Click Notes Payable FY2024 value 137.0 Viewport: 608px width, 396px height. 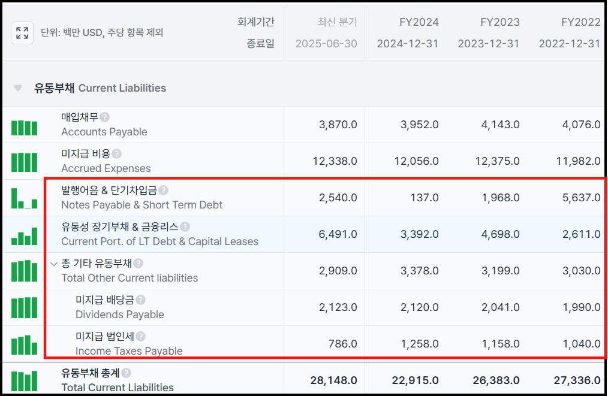425,198
